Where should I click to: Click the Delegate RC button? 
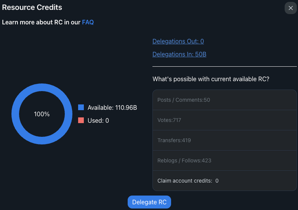pos(149,202)
